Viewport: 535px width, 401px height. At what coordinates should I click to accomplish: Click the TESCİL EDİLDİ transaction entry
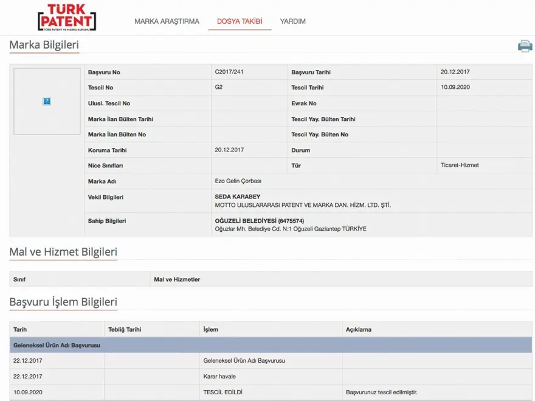click(223, 392)
